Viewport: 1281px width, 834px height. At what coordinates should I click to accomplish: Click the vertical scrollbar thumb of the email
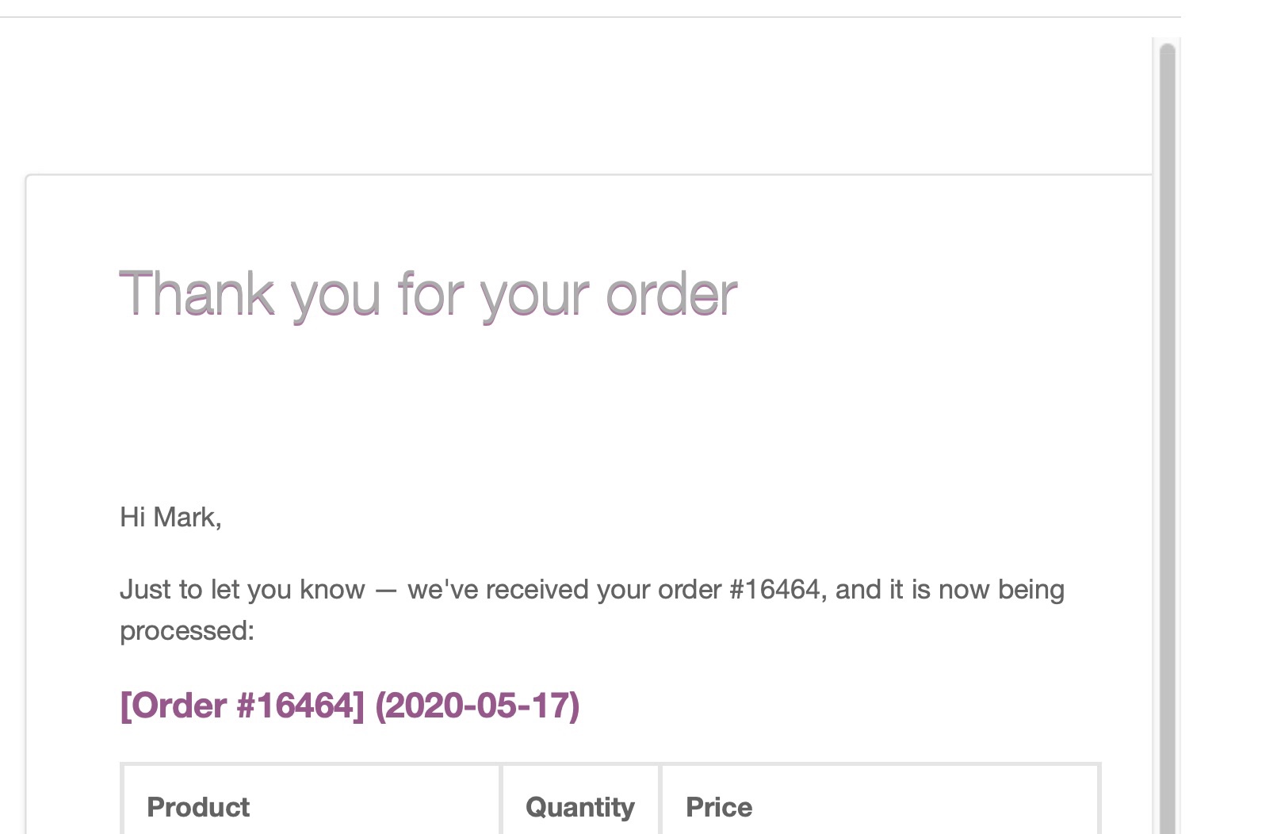tap(1167, 438)
